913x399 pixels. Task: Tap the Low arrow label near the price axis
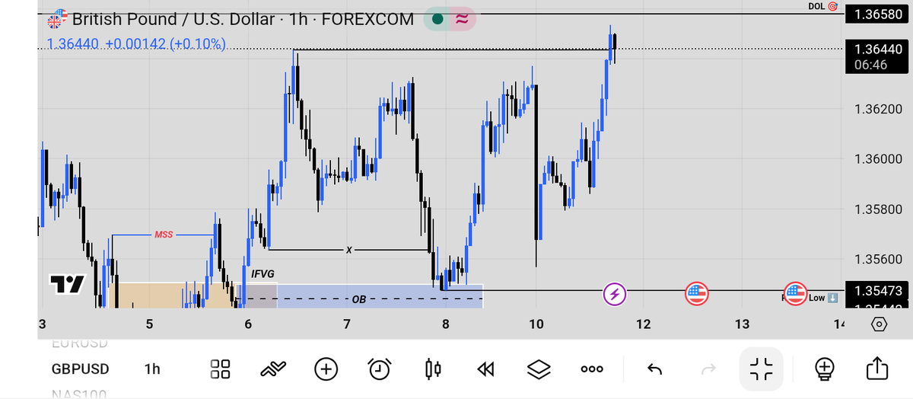pyautogui.click(x=822, y=298)
